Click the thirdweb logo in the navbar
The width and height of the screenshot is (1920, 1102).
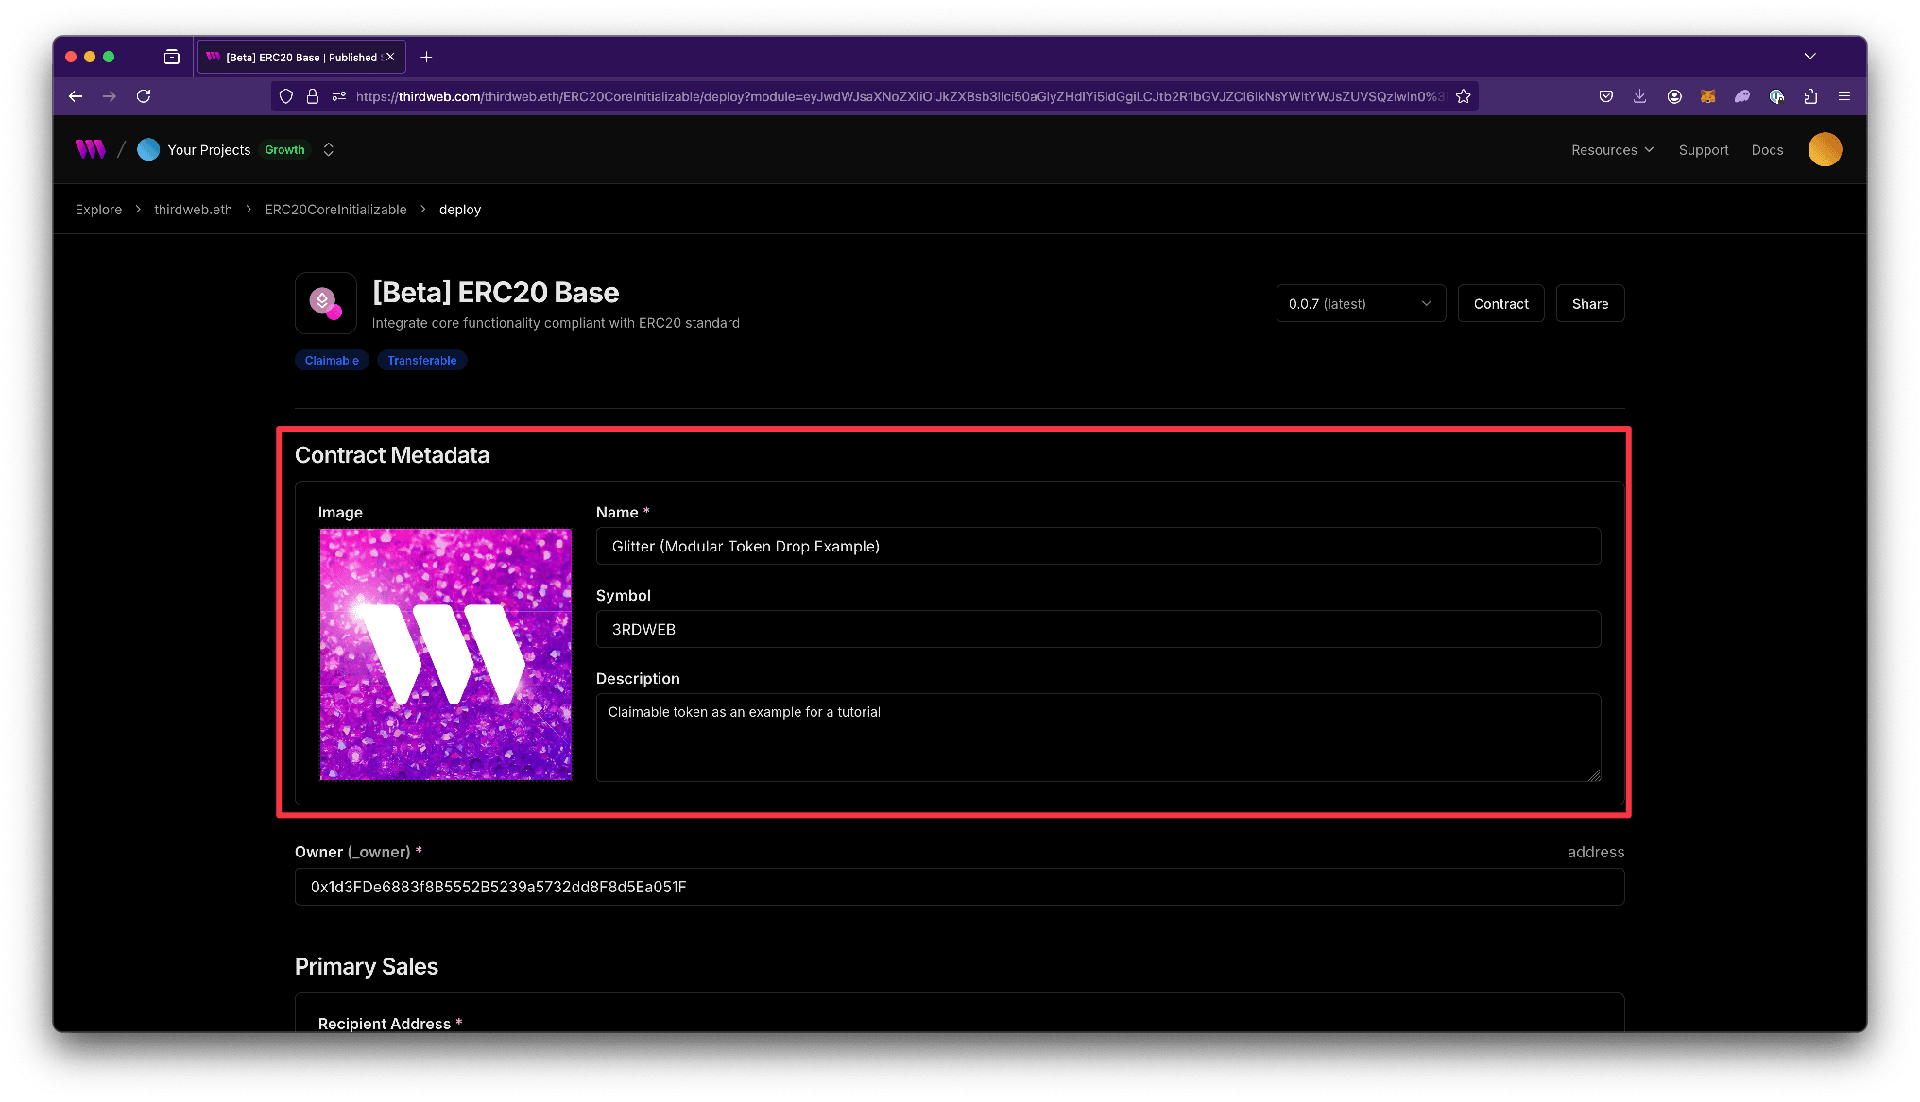(x=89, y=149)
